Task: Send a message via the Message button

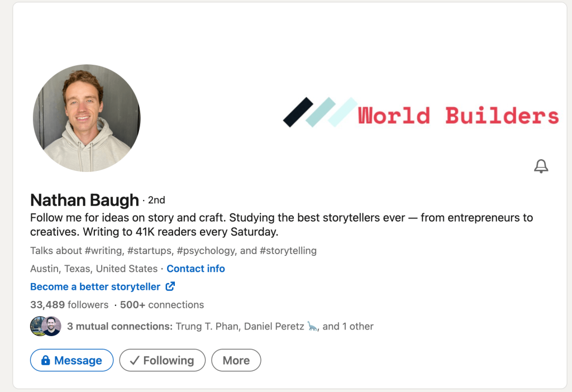Action: 72,360
